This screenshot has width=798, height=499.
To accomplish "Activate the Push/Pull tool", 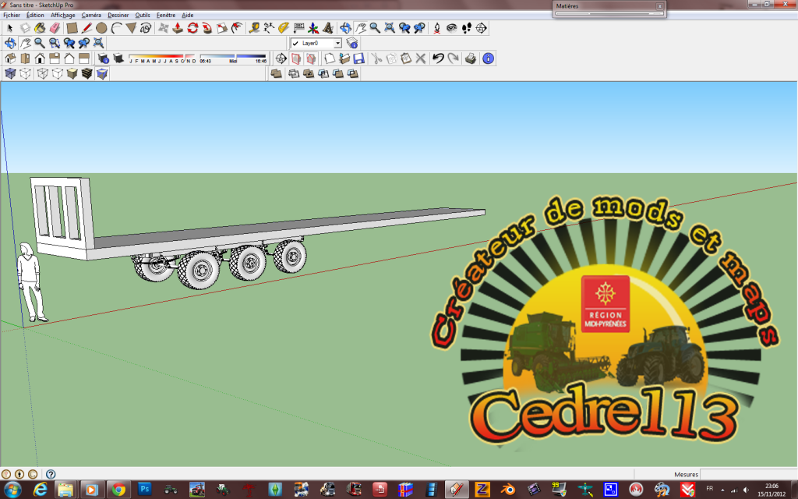I will point(178,28).
